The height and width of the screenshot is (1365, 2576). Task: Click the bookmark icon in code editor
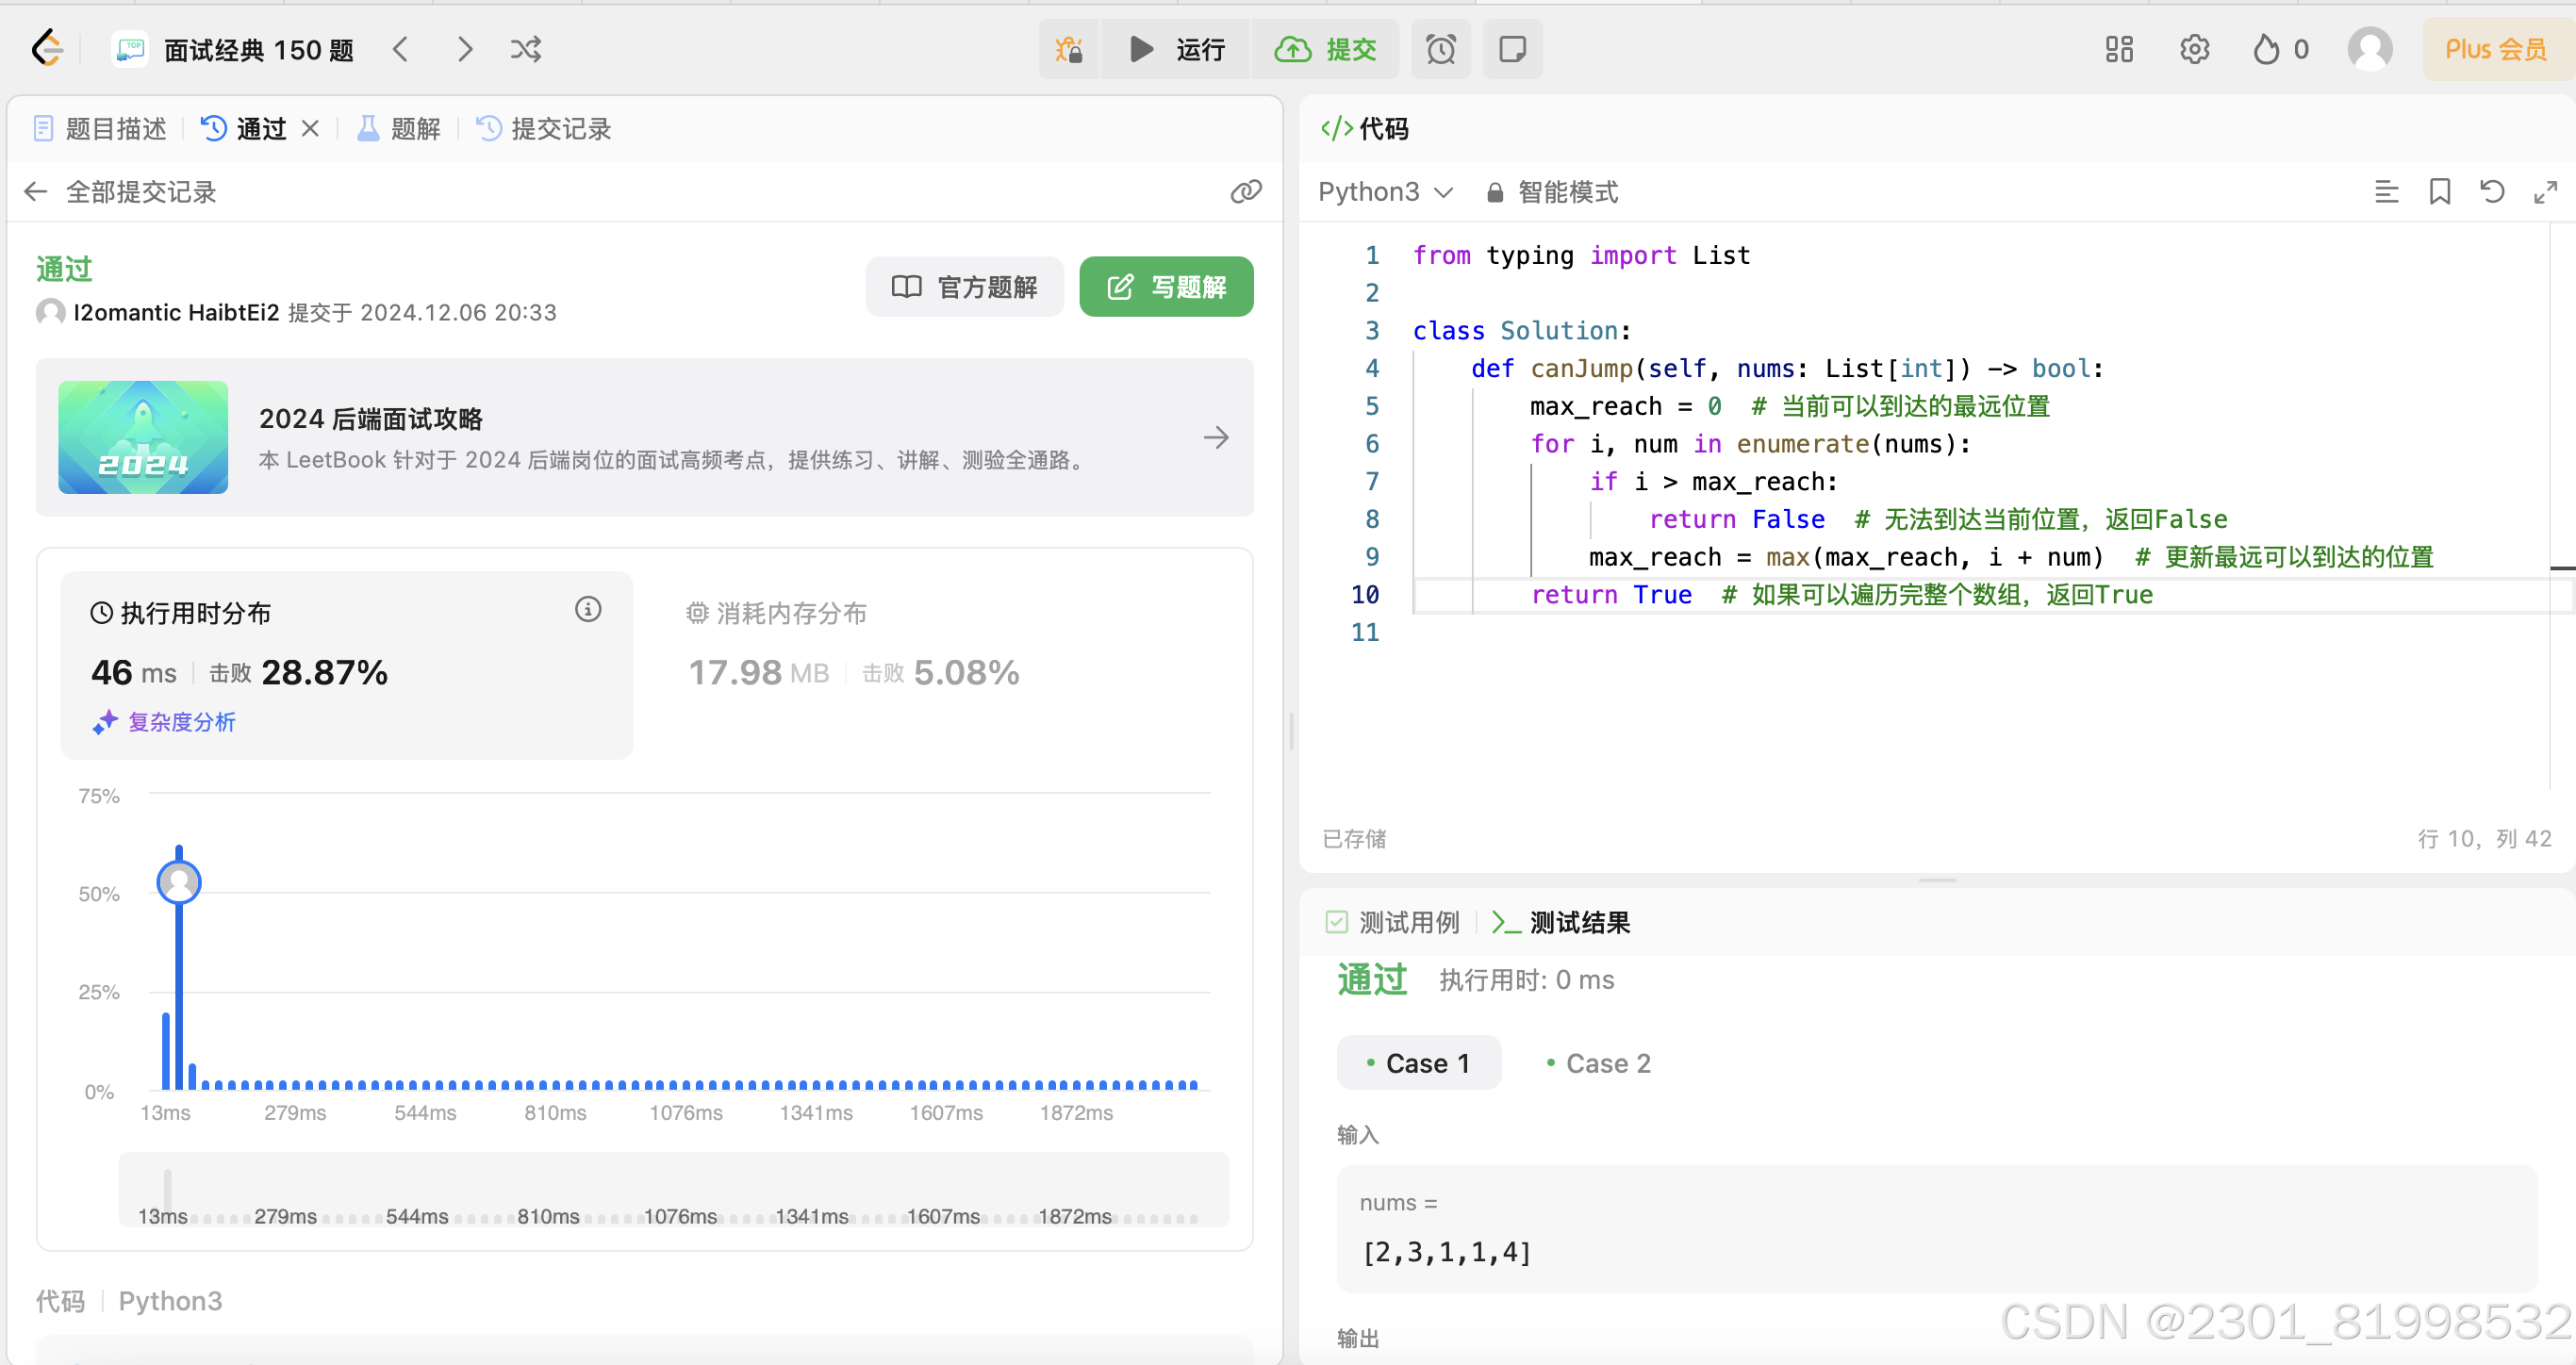pos(2440,191)
